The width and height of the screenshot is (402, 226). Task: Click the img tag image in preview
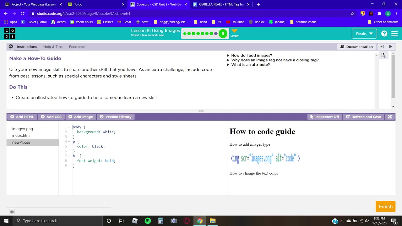pos(265,158)
